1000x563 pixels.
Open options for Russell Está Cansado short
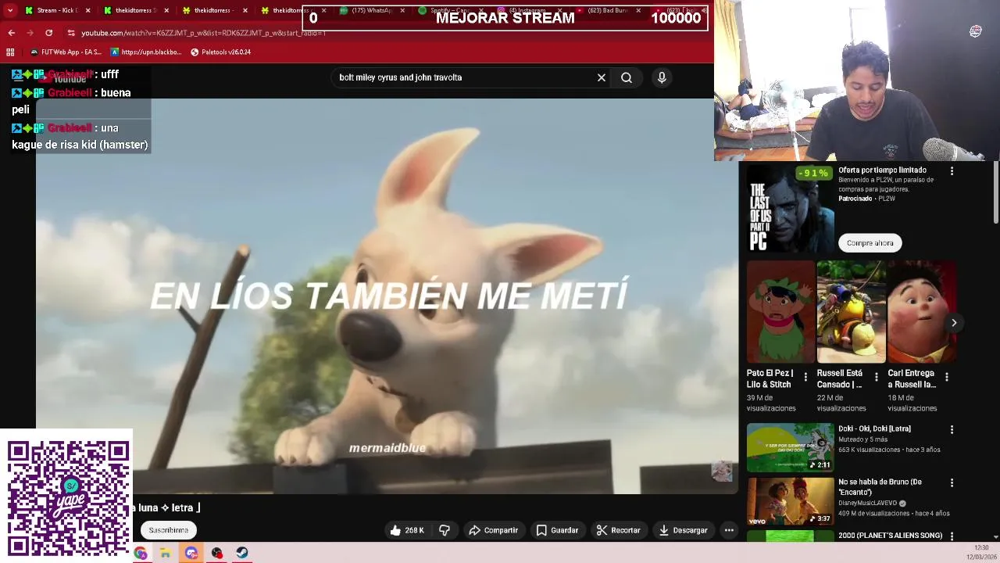[x=876, y=377]
